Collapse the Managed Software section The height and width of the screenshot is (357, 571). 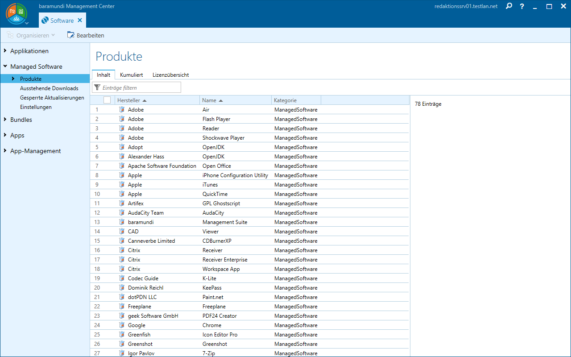(5, 66)
